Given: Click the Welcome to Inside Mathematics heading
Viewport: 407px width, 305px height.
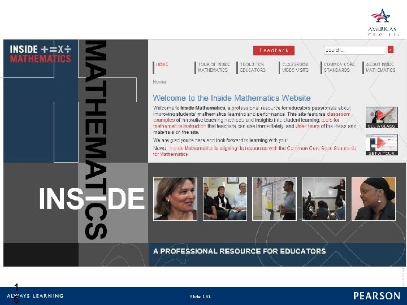Looking at the screenshot, I should pos(232,98).
